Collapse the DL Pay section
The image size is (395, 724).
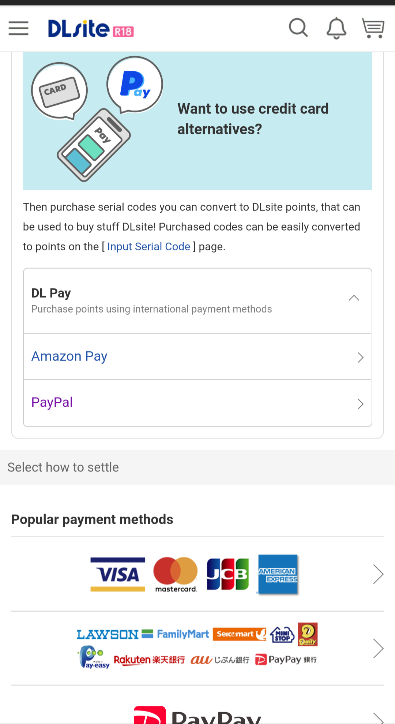(354, 298)
